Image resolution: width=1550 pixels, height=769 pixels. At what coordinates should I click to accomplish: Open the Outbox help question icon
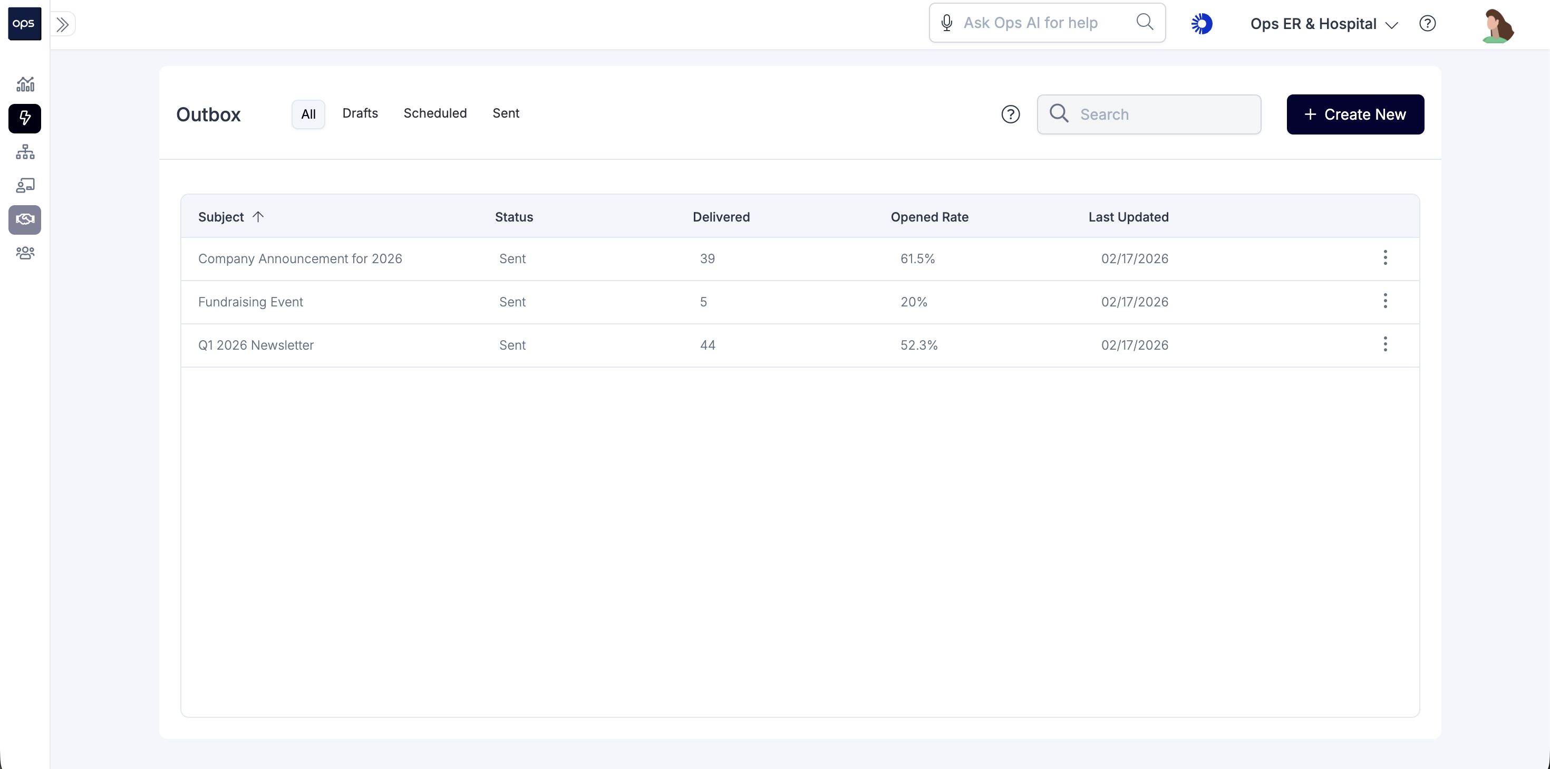point(1010,114)
